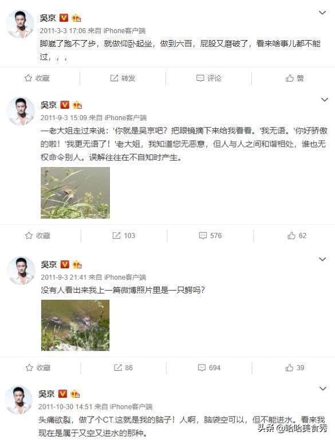This screenshot has width=335, height=440.
Task: Favorite the second post with 收藏
Action: coord(38,235)
